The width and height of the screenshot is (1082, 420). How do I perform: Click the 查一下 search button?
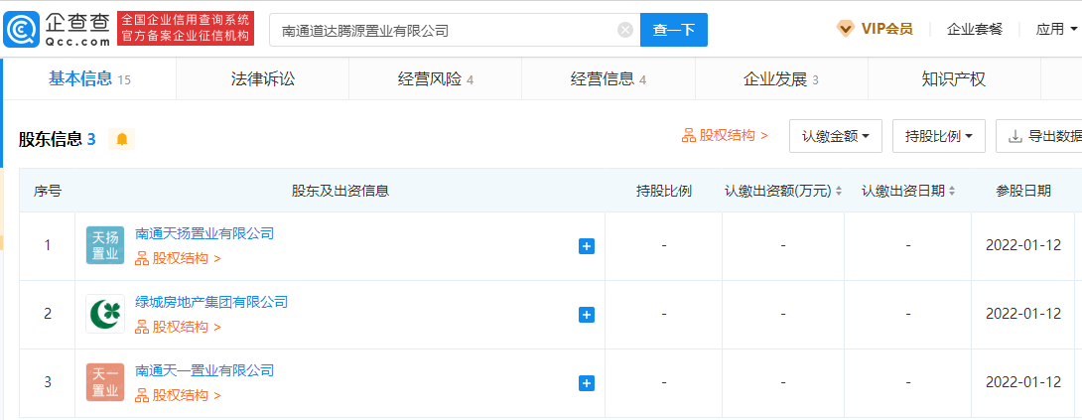coord(674,30)
